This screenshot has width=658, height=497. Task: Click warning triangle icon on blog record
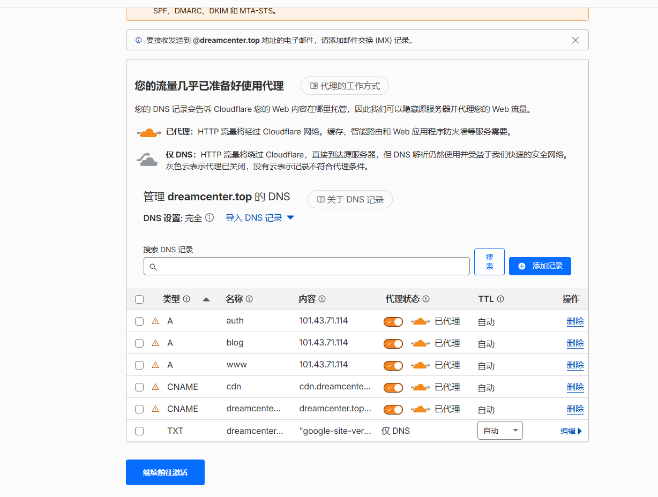tap(155, 343)
